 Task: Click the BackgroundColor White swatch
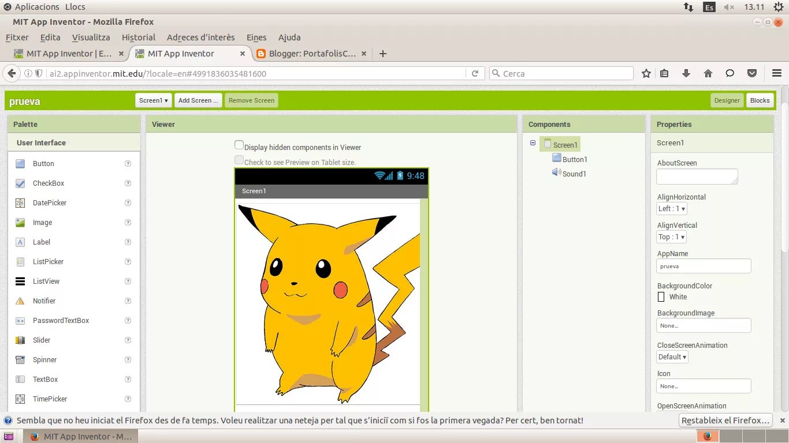[x=661, y=297]
